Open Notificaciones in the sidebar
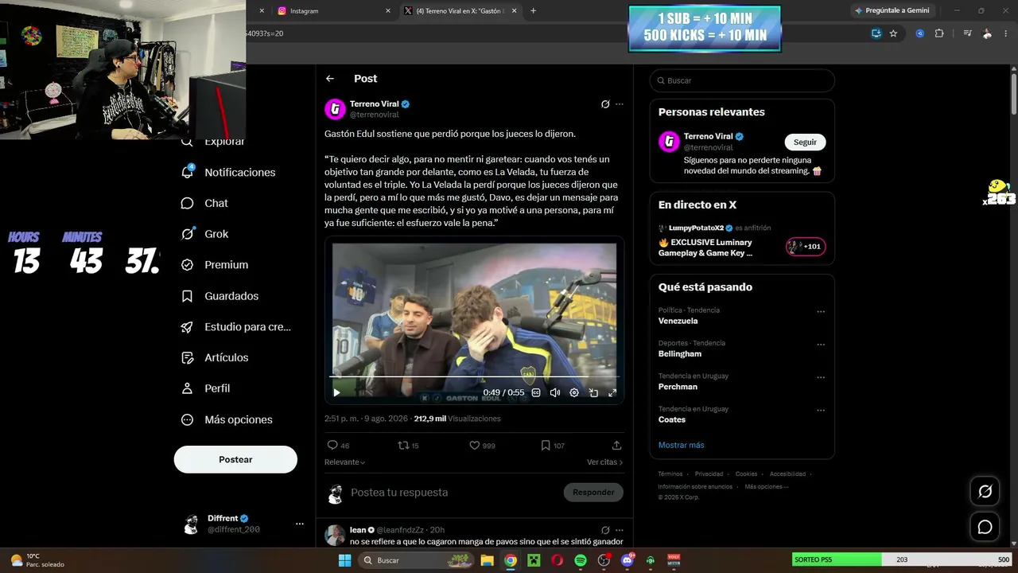1018x573 pixels. pos(228,172)
